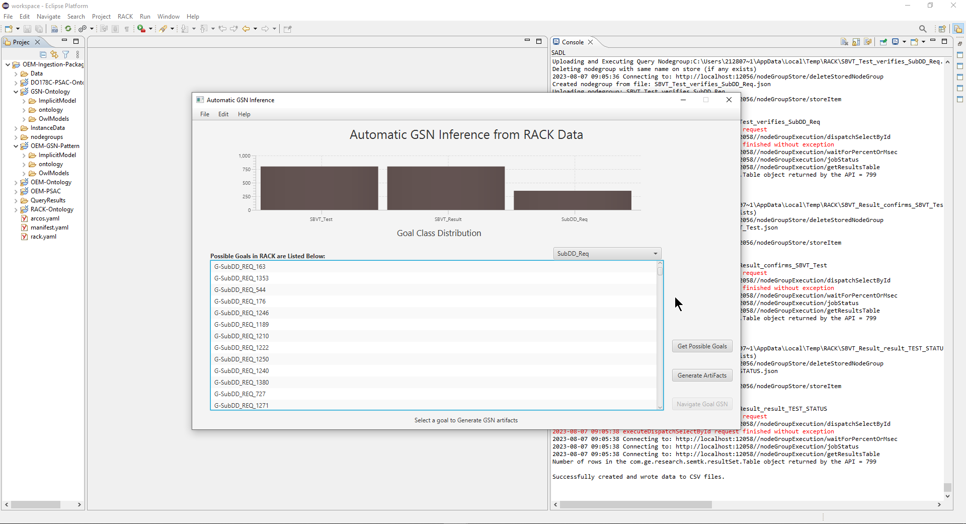Select goal G-SubDD_REQ_1246 in list

(x=434, y=313)
